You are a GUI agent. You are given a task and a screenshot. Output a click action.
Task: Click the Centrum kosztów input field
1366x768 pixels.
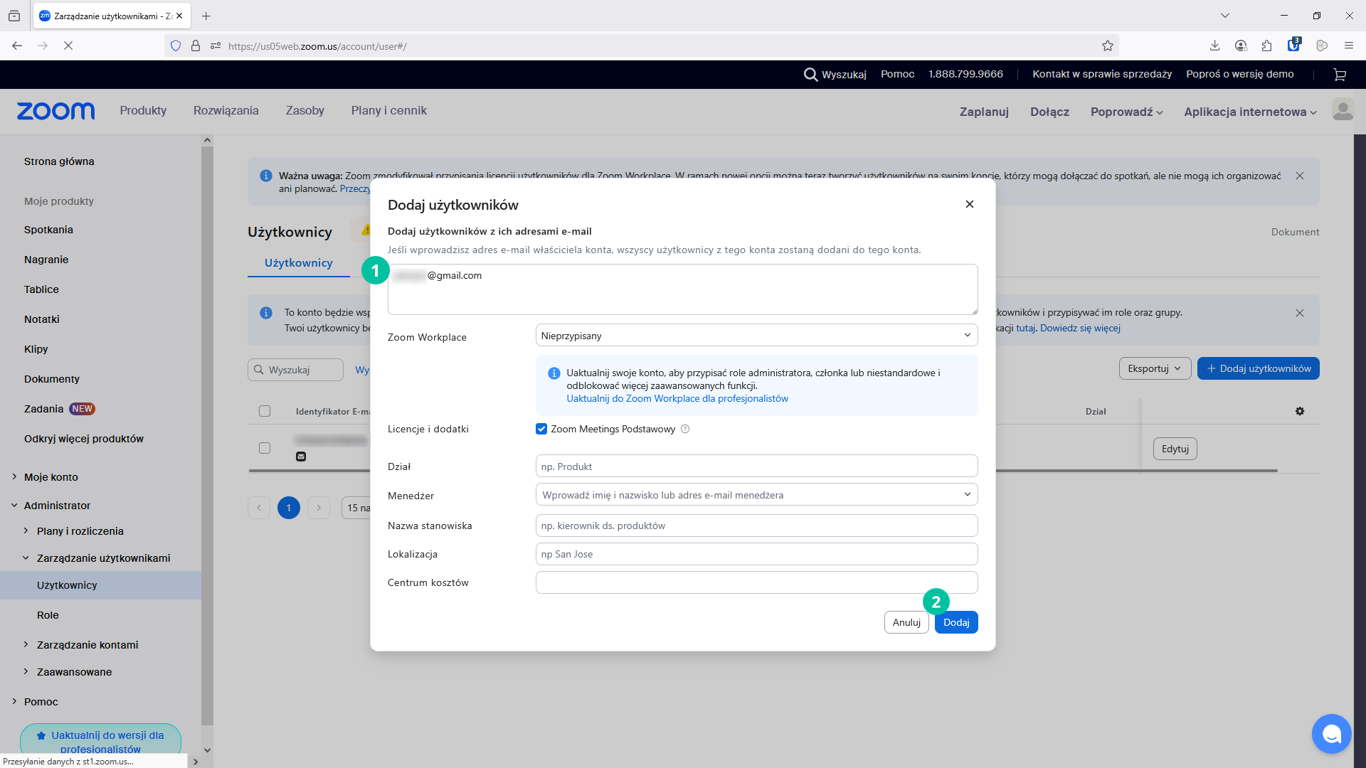(756, 582)
